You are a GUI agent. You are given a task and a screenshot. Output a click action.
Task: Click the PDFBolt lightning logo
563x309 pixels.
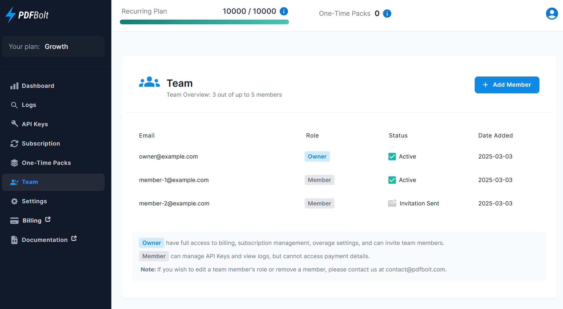tap(11, 15)
